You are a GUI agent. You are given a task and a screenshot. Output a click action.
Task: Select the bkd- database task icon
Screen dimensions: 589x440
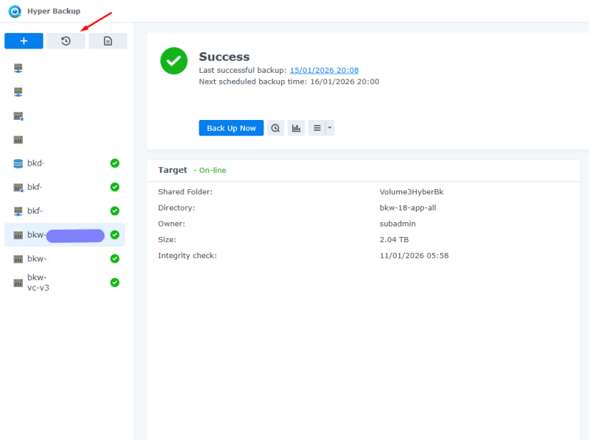click(18, 163)
